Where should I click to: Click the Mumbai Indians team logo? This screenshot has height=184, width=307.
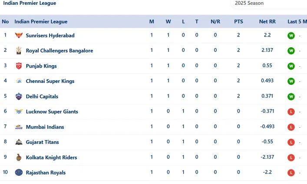19,127
